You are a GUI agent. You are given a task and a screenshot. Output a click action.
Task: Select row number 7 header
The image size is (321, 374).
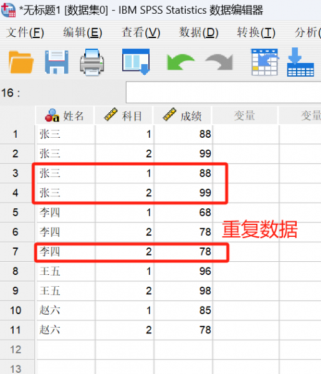(x=16, y=252)
